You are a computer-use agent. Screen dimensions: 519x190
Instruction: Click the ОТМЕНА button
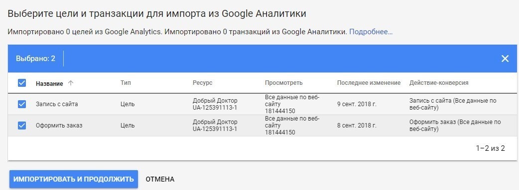coord(160,180)
